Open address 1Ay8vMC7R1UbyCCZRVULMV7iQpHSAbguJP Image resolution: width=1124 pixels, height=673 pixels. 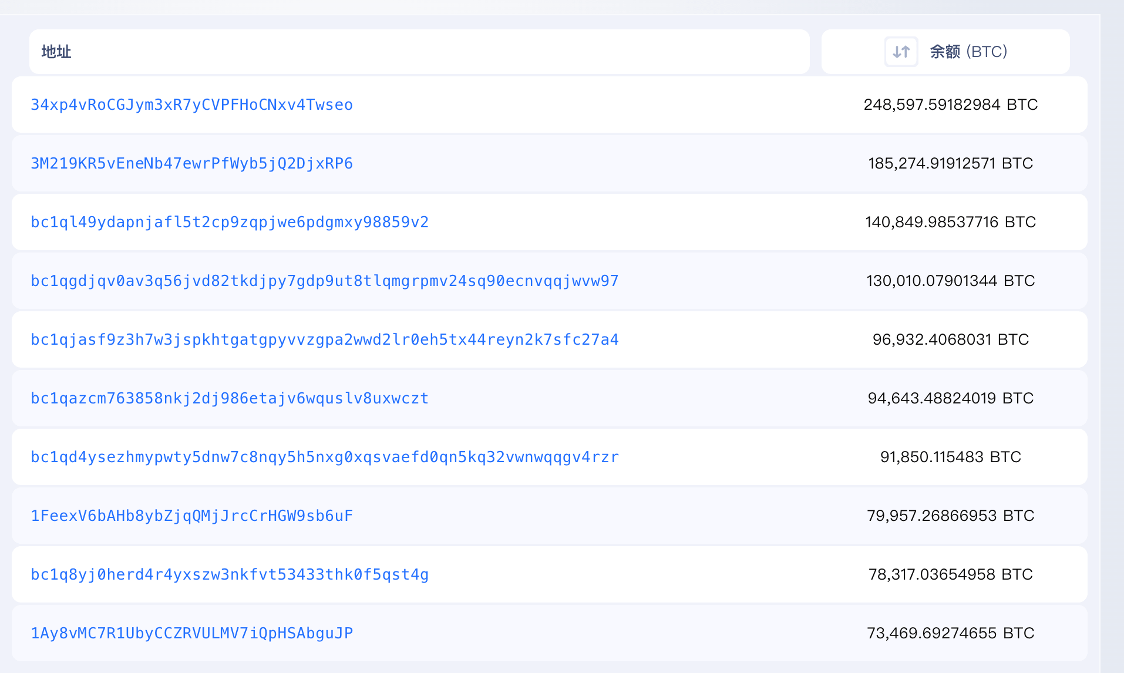pos(191,633)
